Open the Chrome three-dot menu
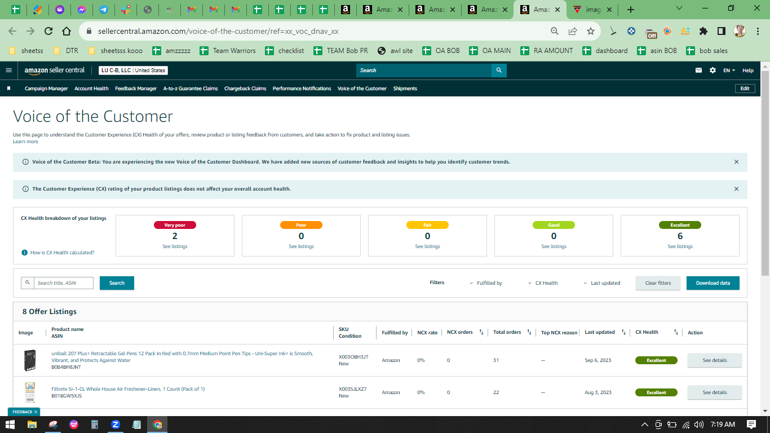 point(757,31)
